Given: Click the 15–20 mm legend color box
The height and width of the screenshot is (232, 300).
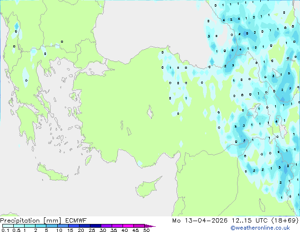Looking at the screenshot, I should [74, 226].
